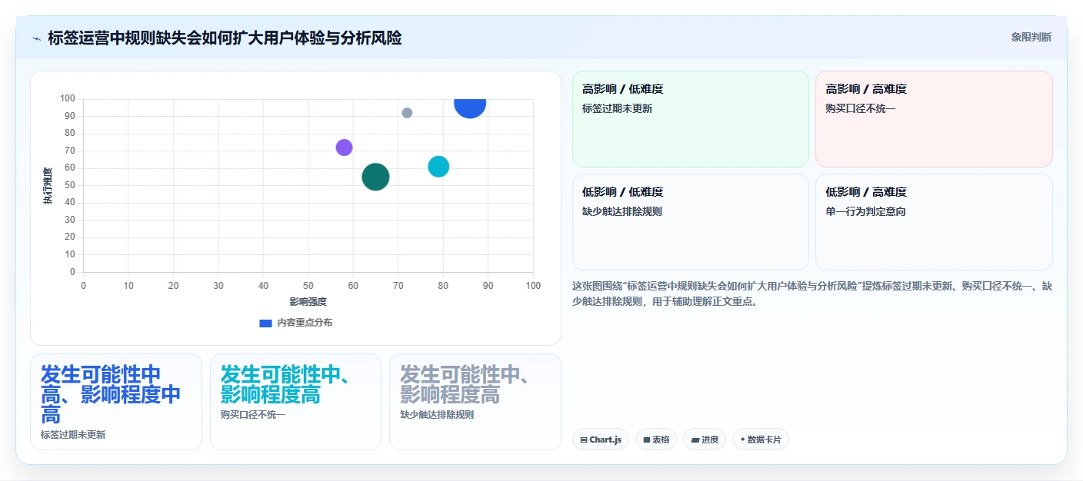1083x481 pixels.
Task: Select the purple bubble
Action: coord(344,148)
